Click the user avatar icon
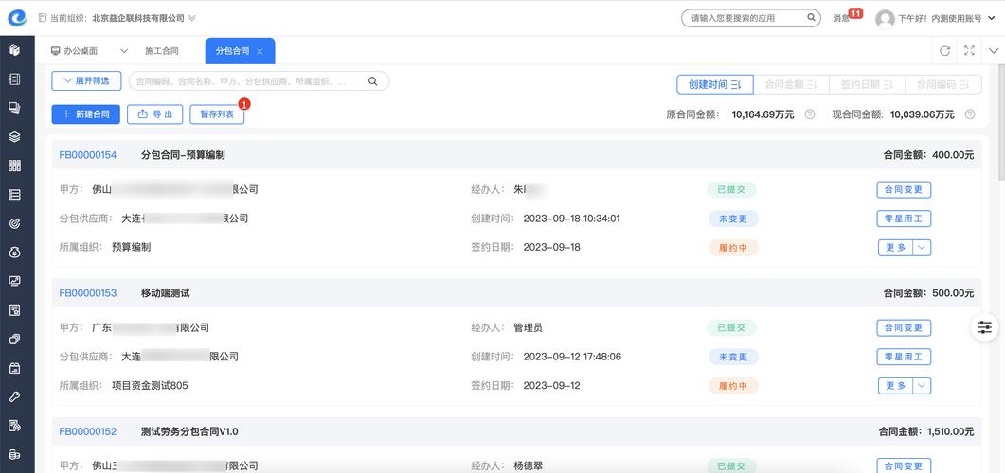The height and width of the screenshot is (473, 1005). (885, 19)
